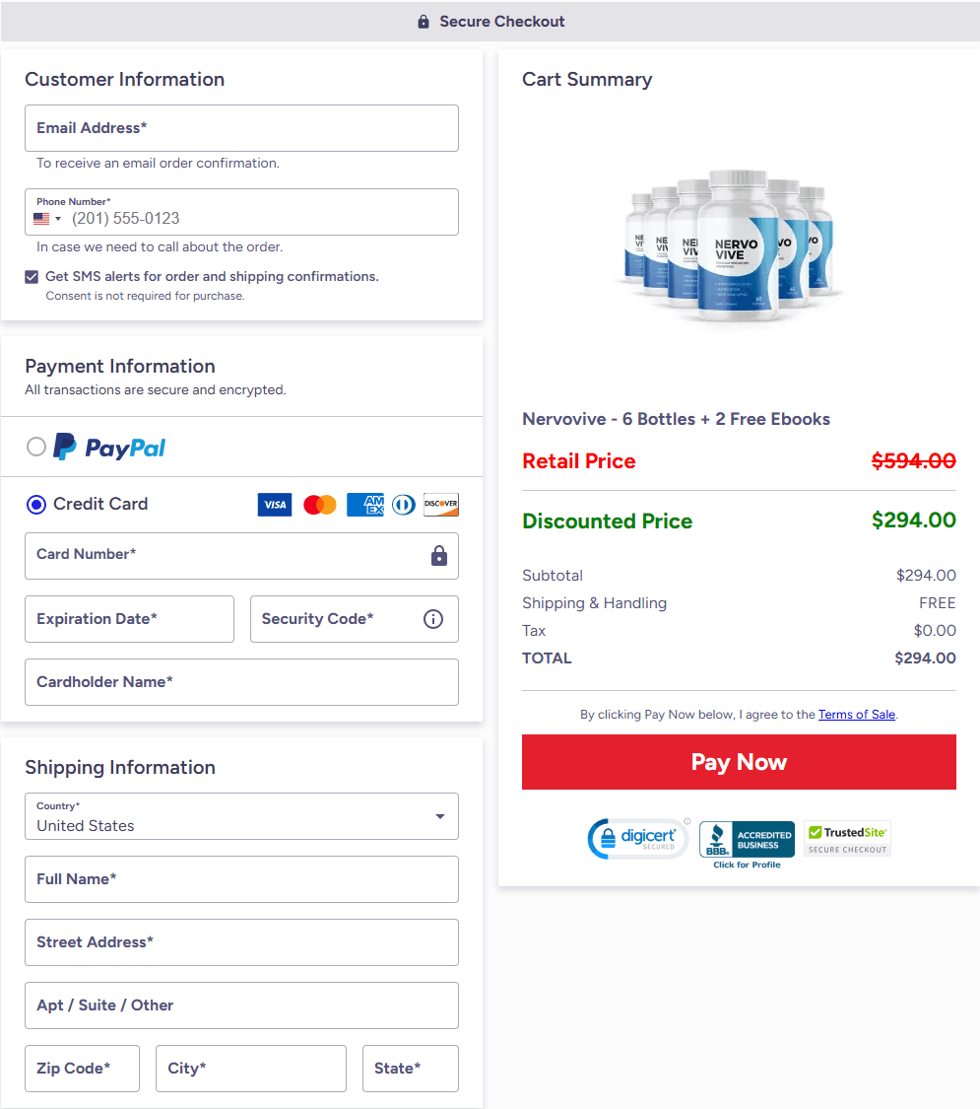
Task: Click the Email Address input field
Action: (241, 128)
